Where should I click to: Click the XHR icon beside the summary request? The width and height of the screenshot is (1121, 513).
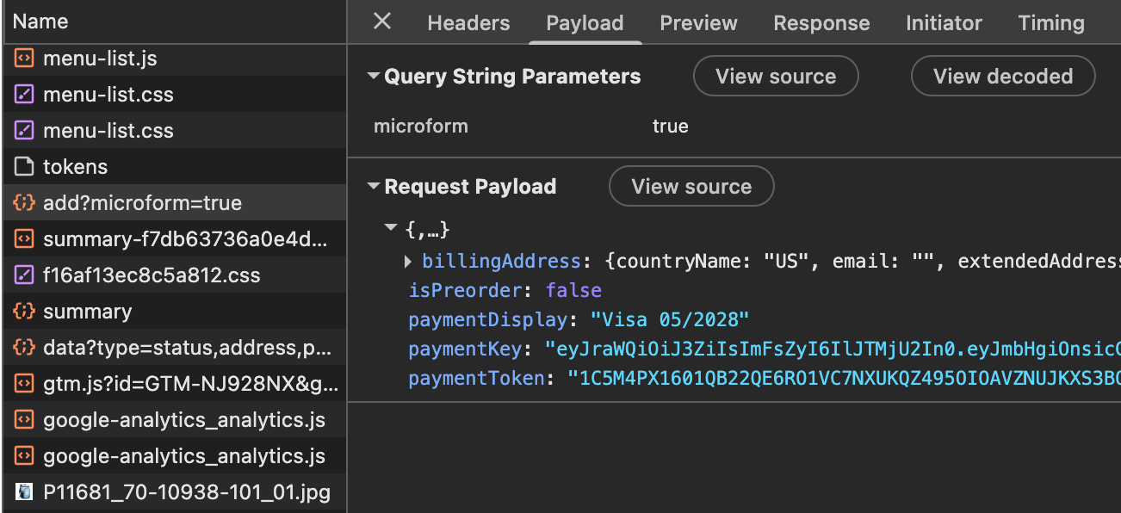25,312
